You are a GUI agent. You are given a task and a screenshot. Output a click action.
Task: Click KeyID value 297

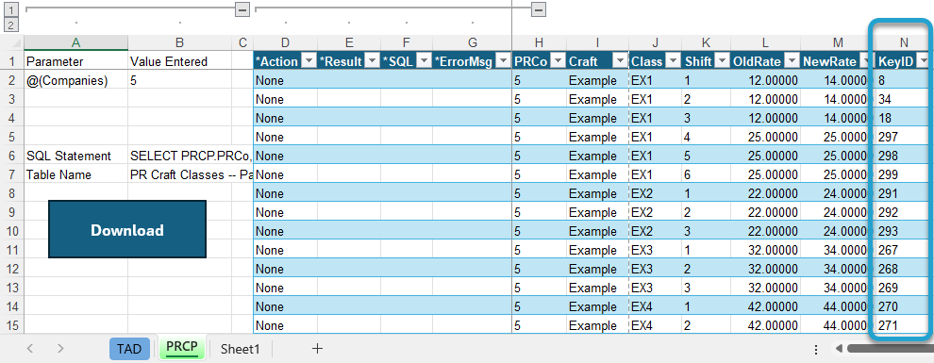coord(904,137)
